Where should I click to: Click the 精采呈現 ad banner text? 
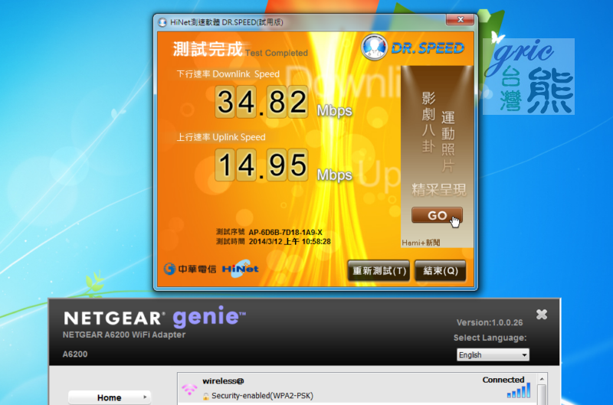(438, 190)
